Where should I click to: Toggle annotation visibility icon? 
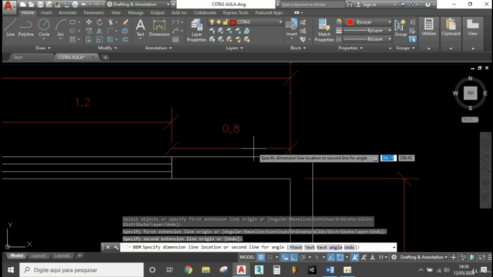tap(355, 257)
